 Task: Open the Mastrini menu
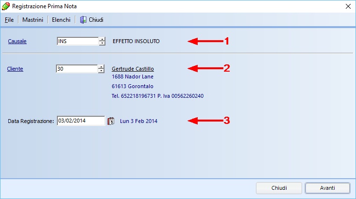tap(33, 20)
